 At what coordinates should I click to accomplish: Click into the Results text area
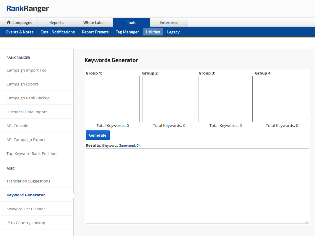click(x=197, y=186)
